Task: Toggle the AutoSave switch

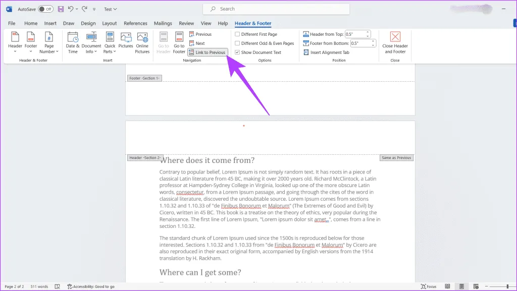Action: tap(45, 9)
